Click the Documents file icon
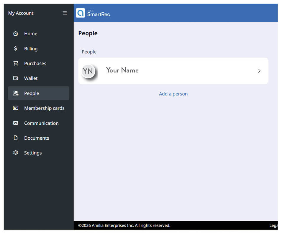This screenshot has height=236, width=285. (16, 138)
